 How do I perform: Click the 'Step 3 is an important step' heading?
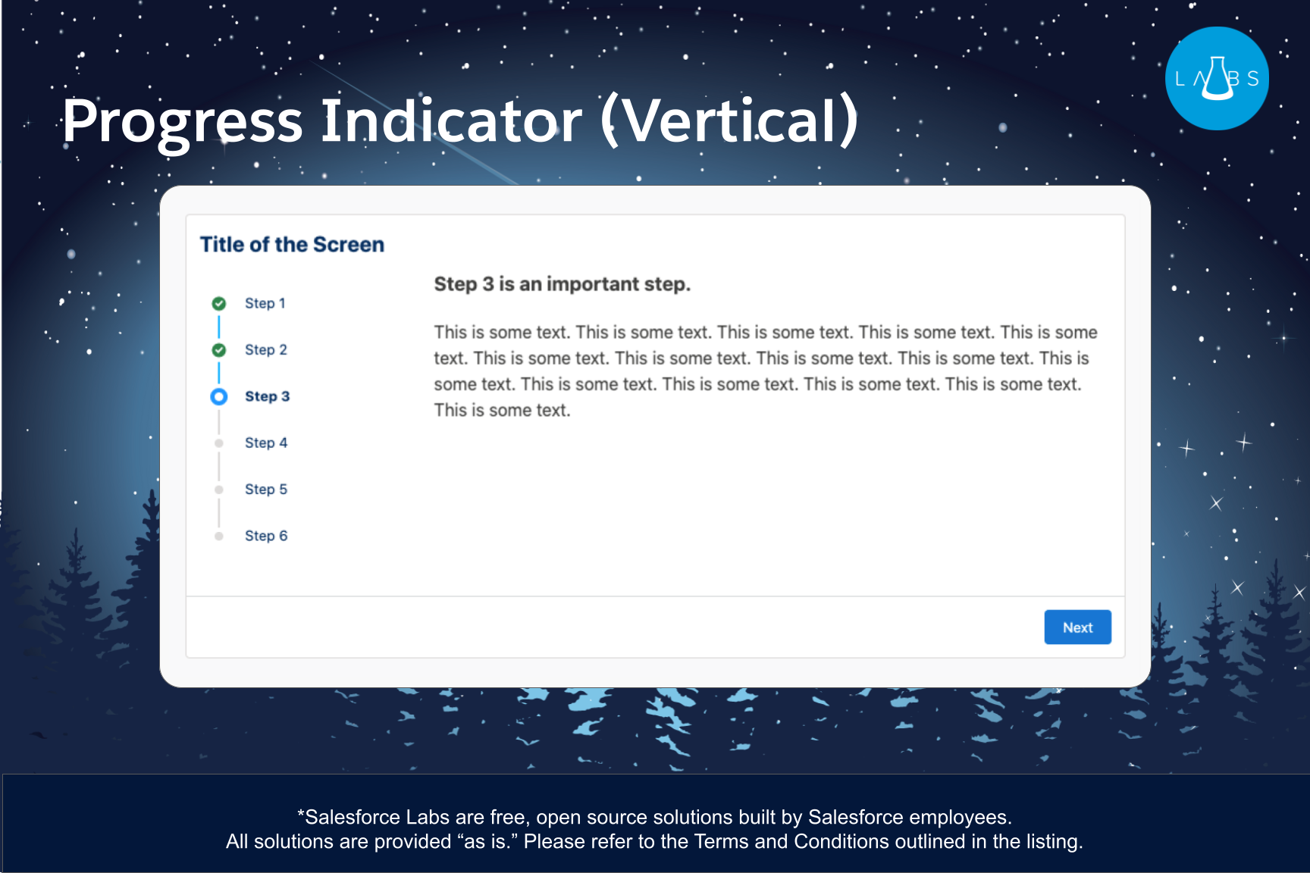[562, 284]
